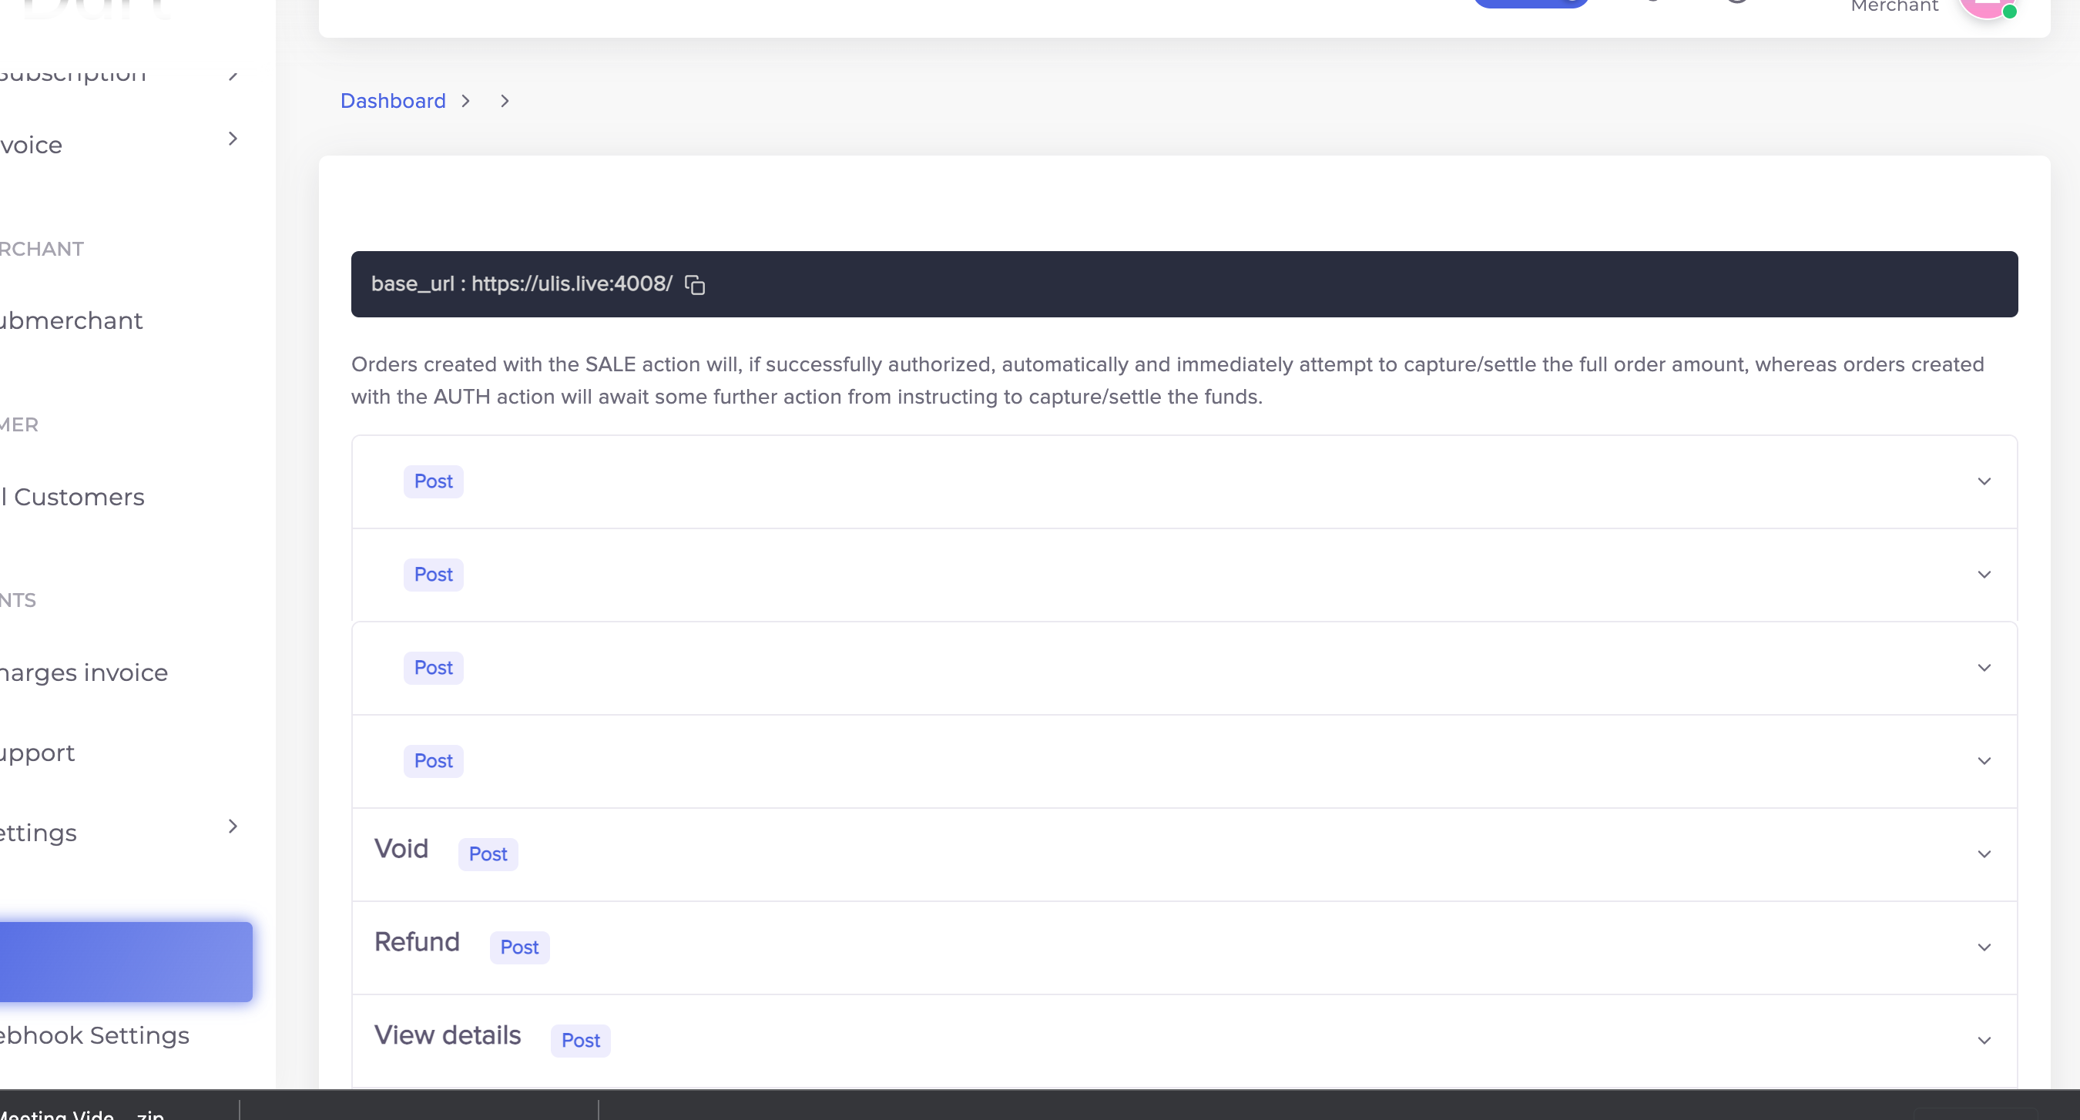Image resolution: width=2080 pixels, height=1120 pixels.
Task: Open the Customers sidebar item
Action: 72,497
